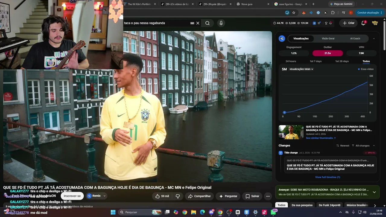Image resolution: width=386 pixels, height=217 pixels.
Task: Collapse the stats panel with top chevron
Action: pyautogui.click(x=374, y=39)
